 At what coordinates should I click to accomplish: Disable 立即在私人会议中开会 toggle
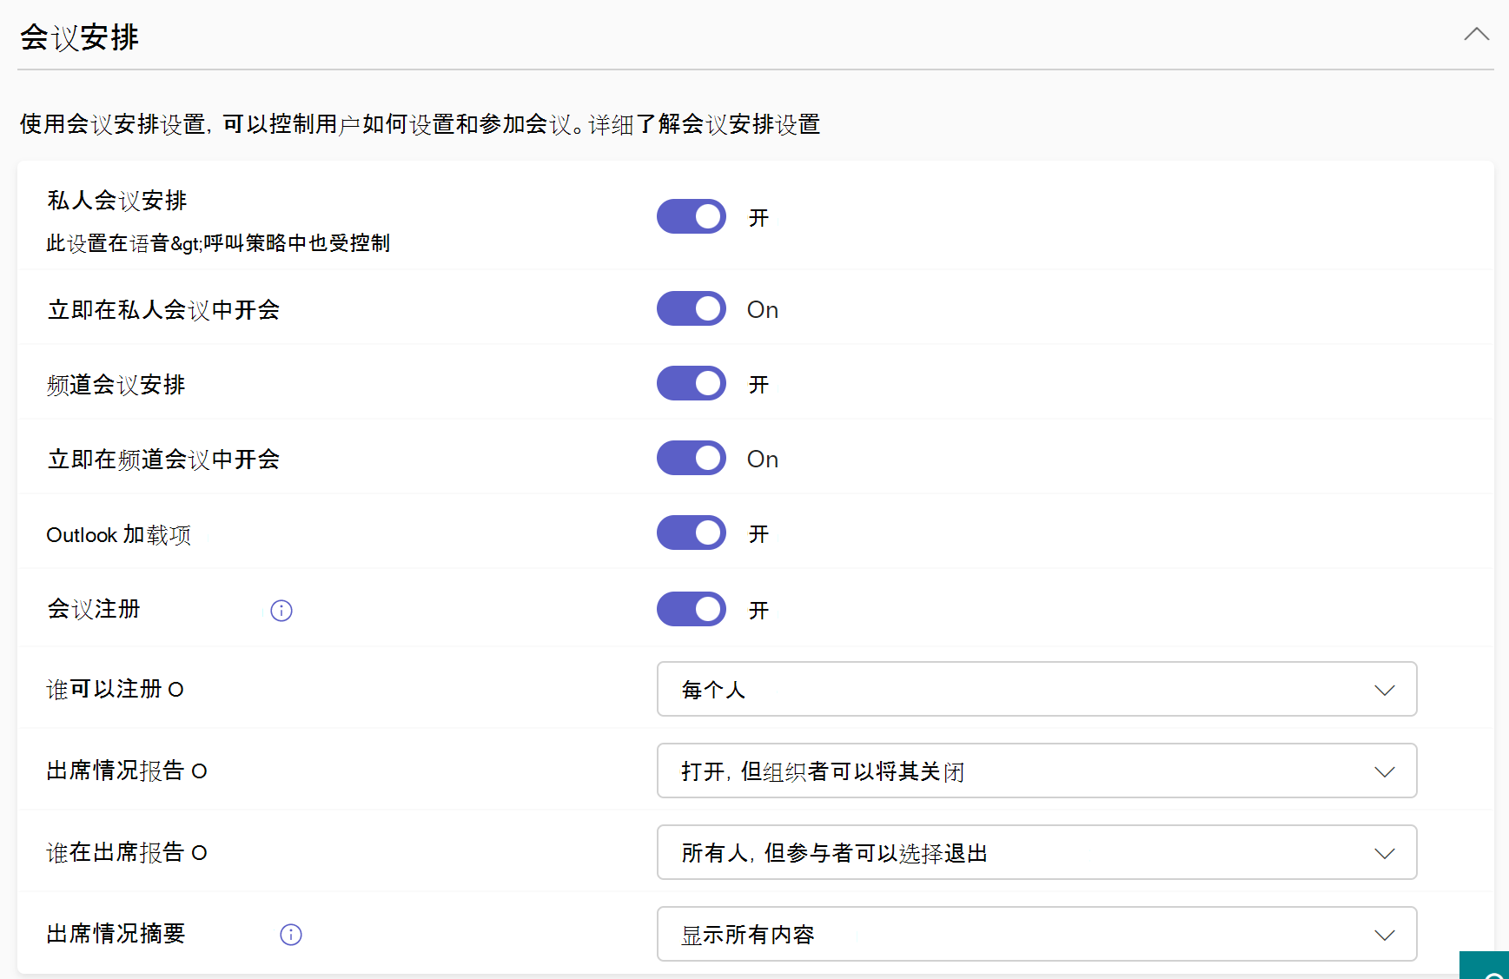click(x=692, y=308)
